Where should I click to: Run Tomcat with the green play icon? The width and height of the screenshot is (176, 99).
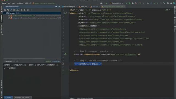coord(127,3)
